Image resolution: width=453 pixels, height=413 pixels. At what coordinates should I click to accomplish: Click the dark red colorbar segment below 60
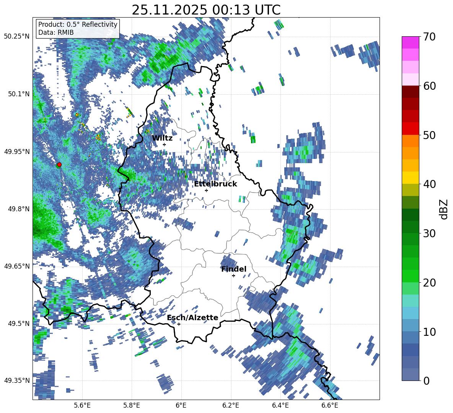point(410,92)
